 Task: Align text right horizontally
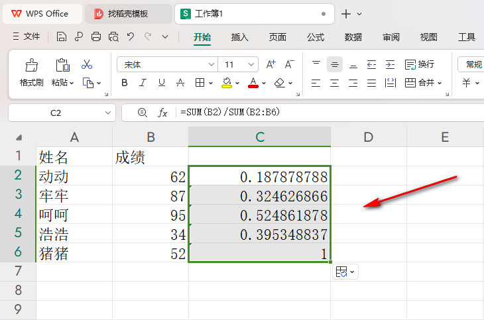pyautogui.click(x=353, y=83)
